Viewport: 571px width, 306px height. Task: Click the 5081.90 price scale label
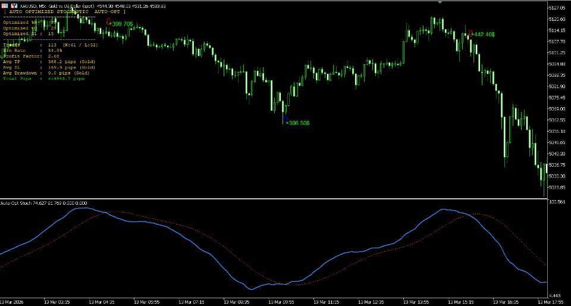559,86
